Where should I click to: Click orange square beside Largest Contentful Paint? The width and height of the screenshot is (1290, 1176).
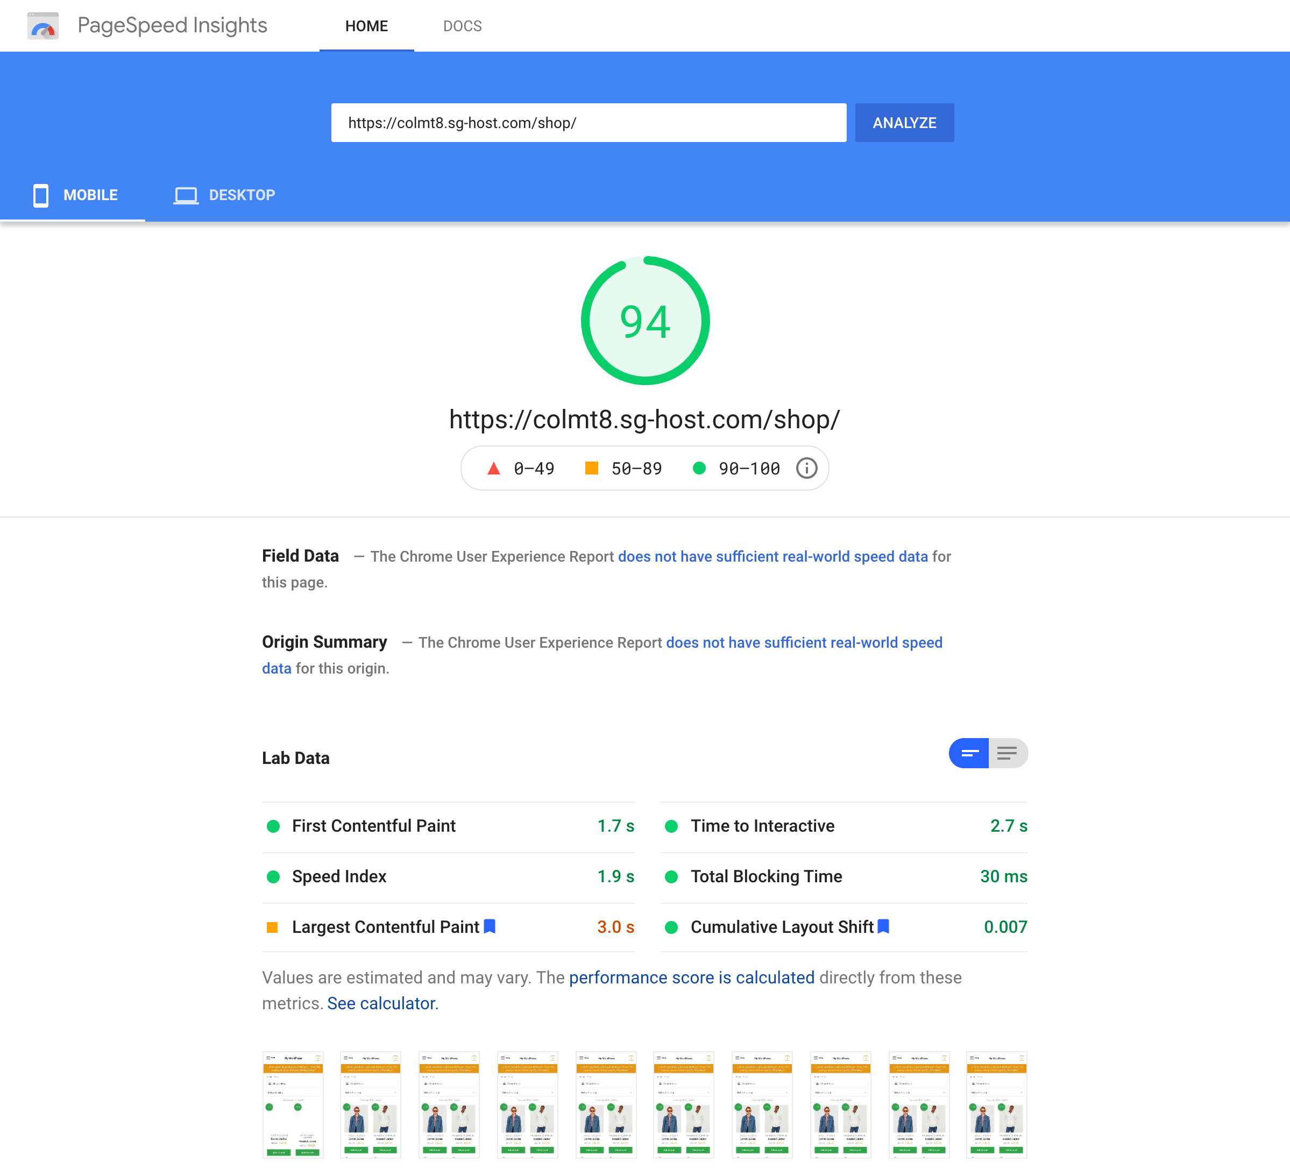point(272,927)
